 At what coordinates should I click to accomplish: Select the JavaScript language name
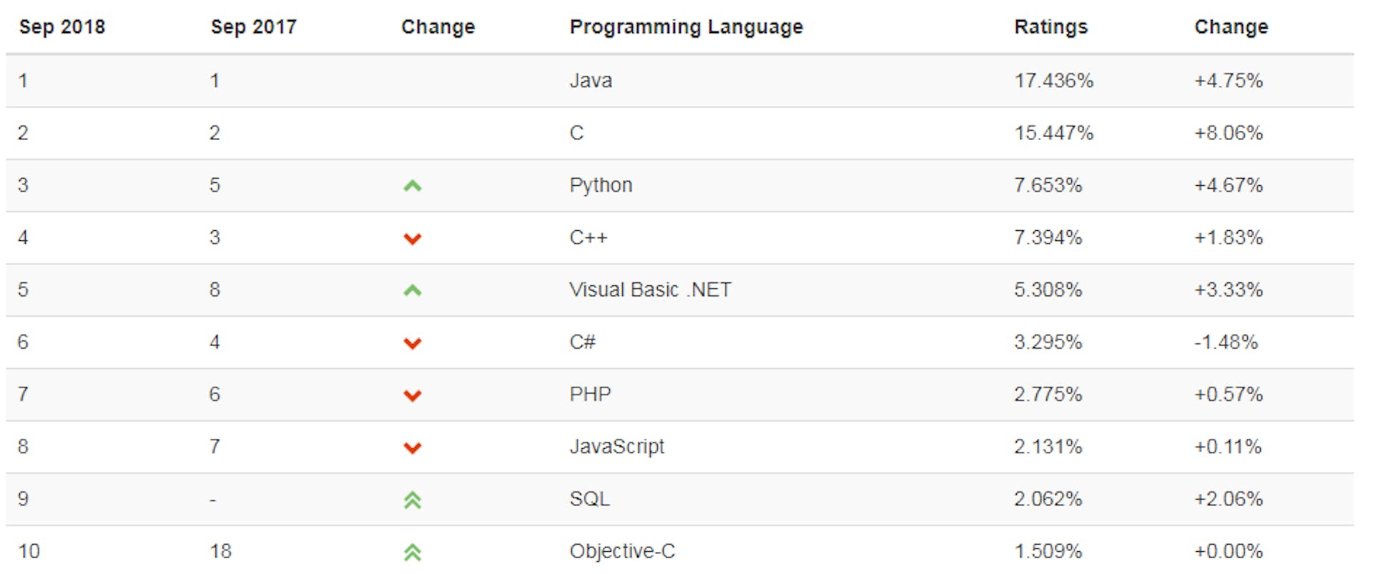616,447
